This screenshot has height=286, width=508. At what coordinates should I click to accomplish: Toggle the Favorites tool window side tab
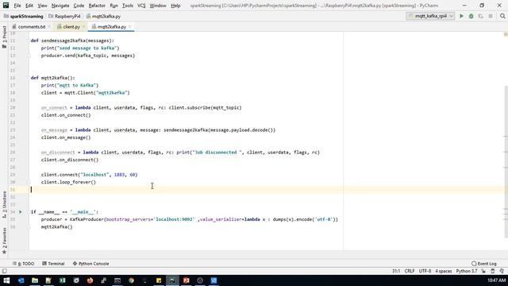[4, 240]
